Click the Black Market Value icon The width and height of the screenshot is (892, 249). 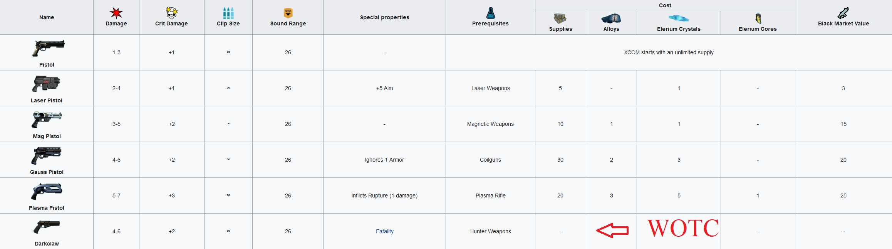[x=843, y=13]
